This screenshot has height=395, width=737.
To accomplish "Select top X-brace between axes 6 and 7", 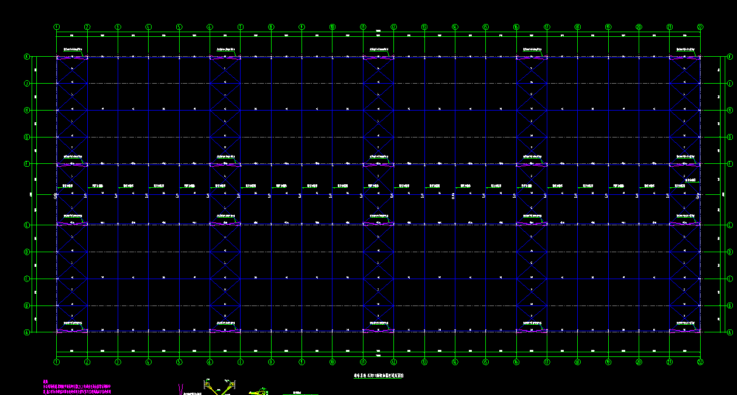I will (x=225, y=70).
